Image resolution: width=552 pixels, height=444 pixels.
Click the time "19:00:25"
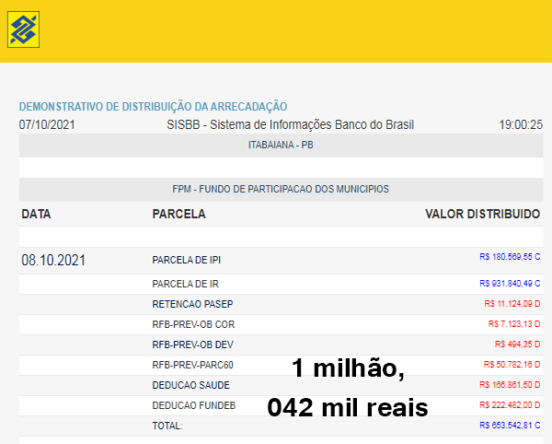[521, 124]
